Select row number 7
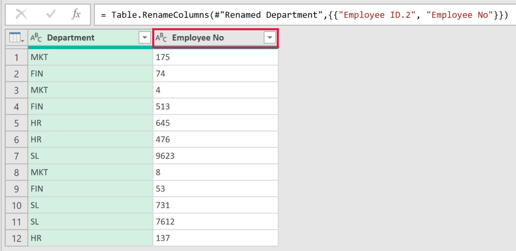 pos(17,156)
